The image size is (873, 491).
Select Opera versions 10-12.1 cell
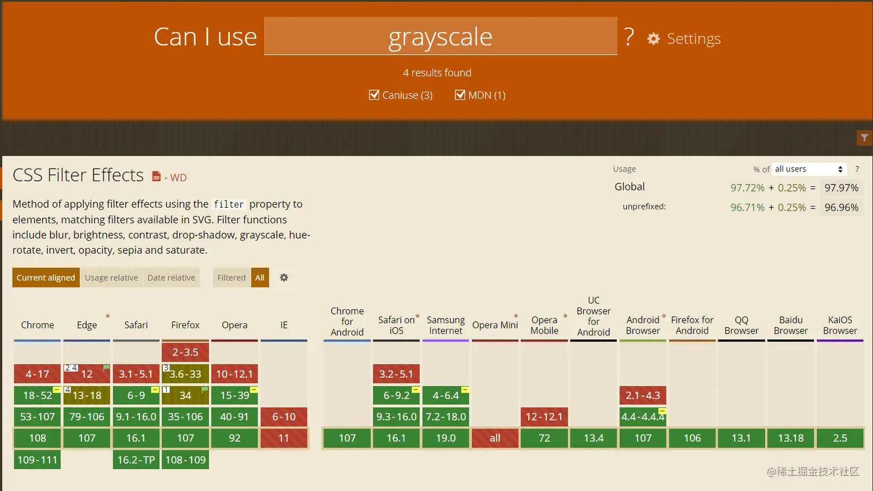[x=234, y=374]
